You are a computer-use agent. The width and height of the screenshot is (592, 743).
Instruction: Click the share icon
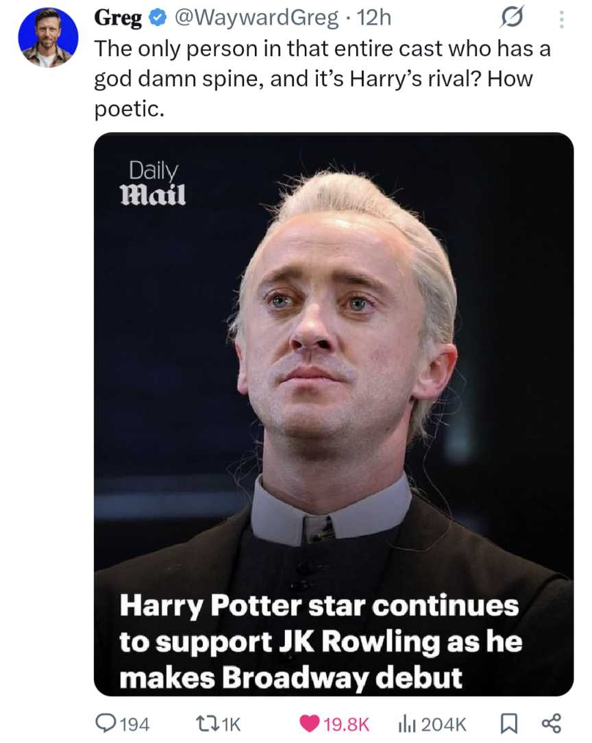pyautogui.click(x=549, y=723)
